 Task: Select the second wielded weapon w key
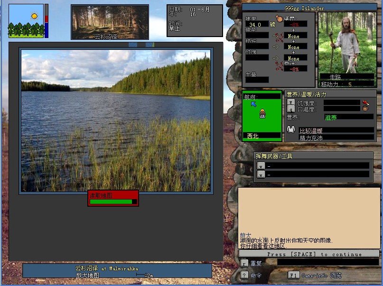(261, 174)
